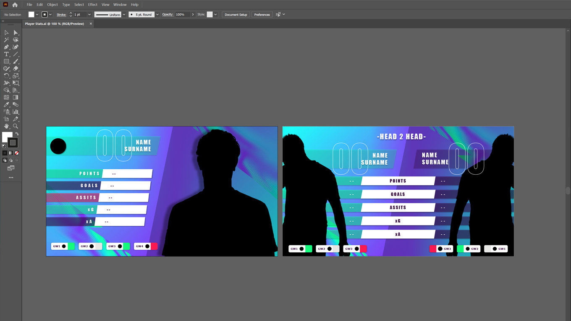This screenshot has width=571, height=321.
Task: Open the stroke weight dropdown
Action: point(89,14)
